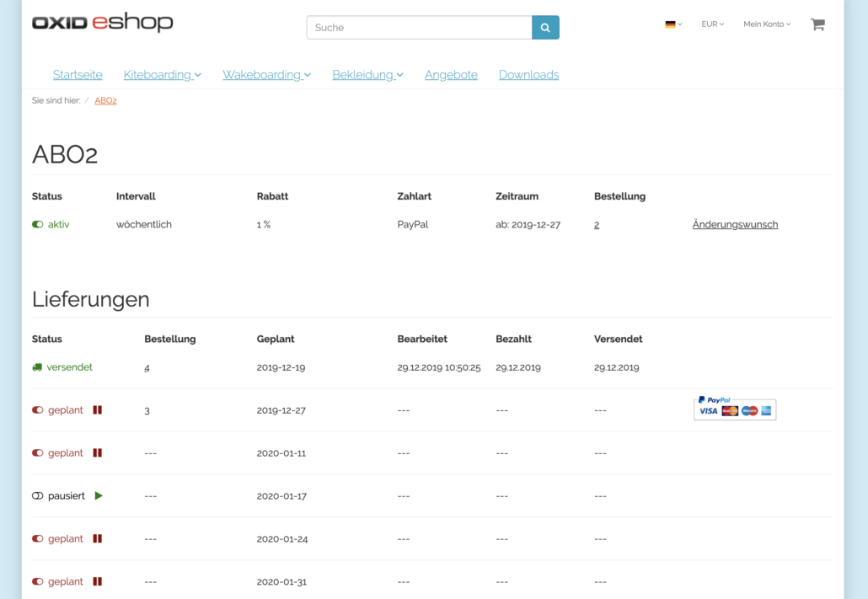Go to the Angebote menu item

coord(451,75)
